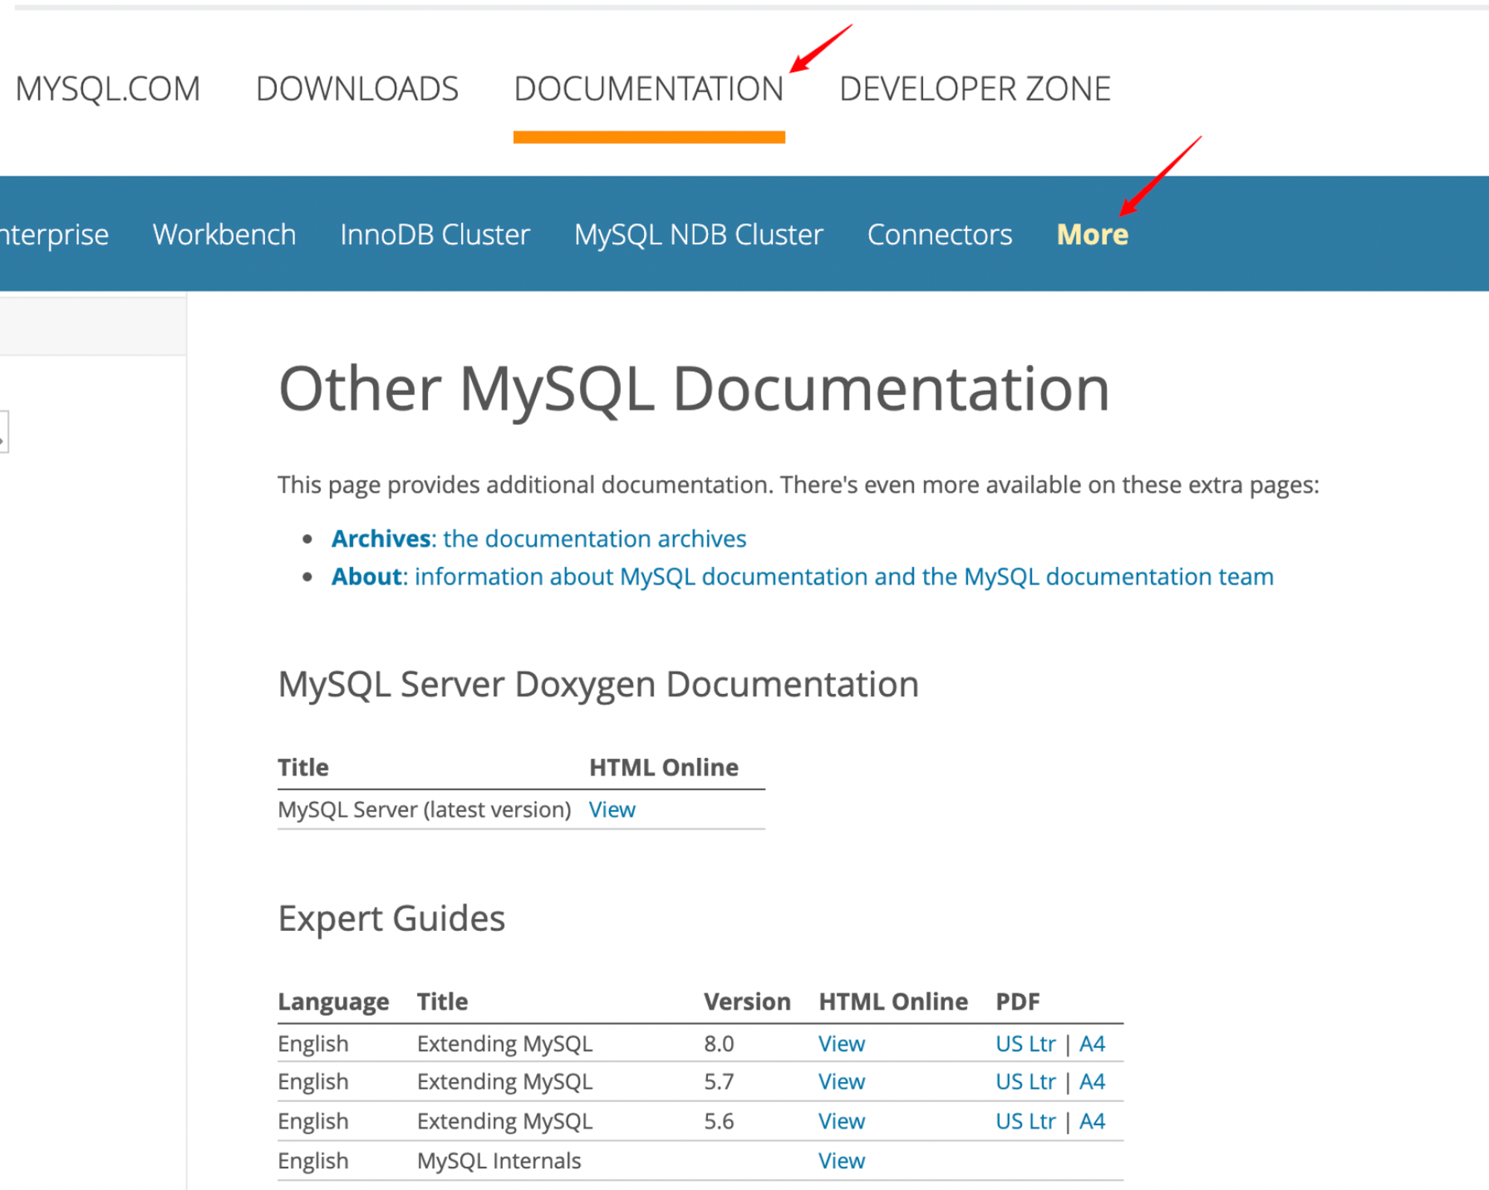Click the Version column header
Viewport: 1489px width, 1190px height.
(x=747, y=1002)
